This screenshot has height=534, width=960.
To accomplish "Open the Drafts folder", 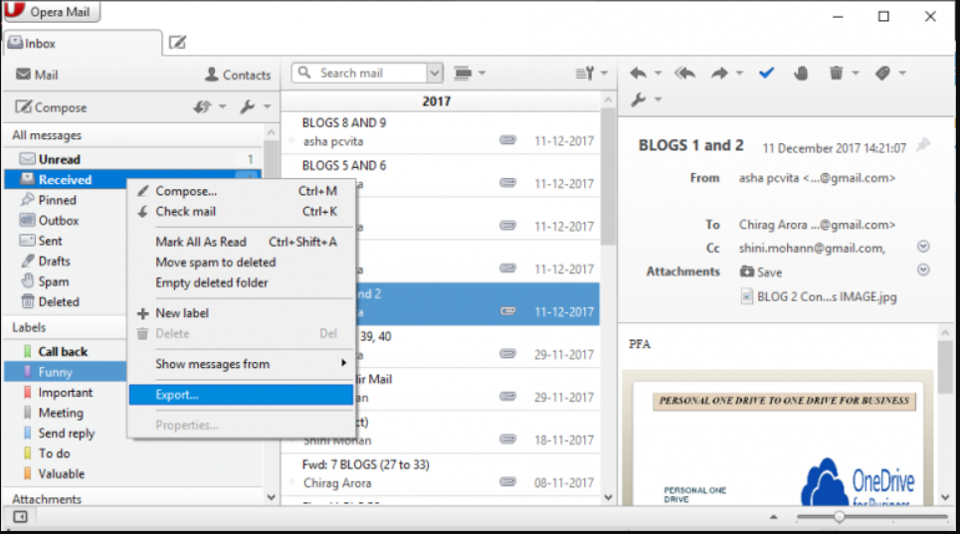I will pyautogui.click(x=54, y=262).
